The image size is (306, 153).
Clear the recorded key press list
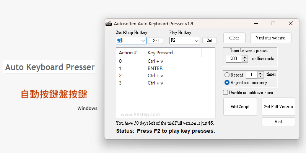[234, 38]
